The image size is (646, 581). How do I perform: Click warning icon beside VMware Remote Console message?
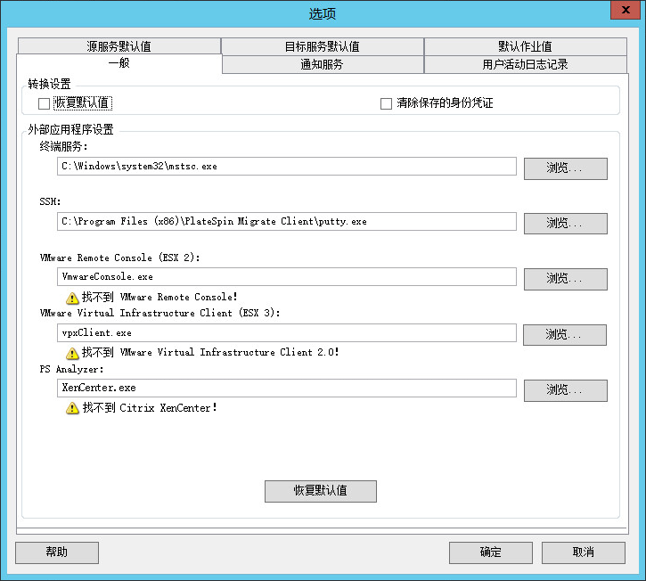point(72,298)
